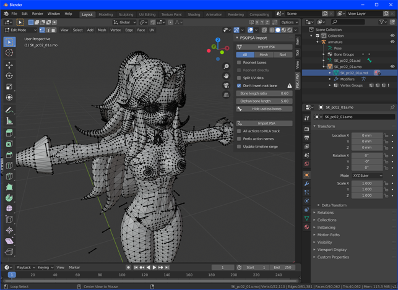Click the timeline play button

pos(154,268)
